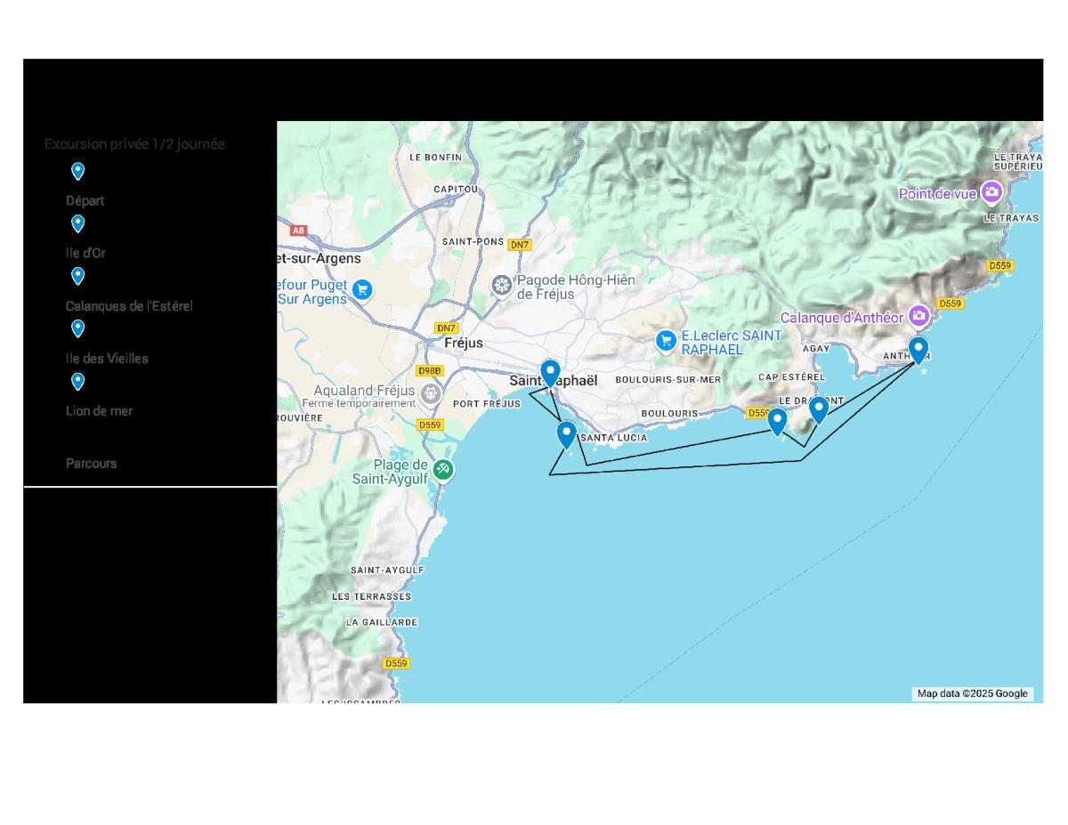Select the blue map marker at Le Dramont

point(818,409)
